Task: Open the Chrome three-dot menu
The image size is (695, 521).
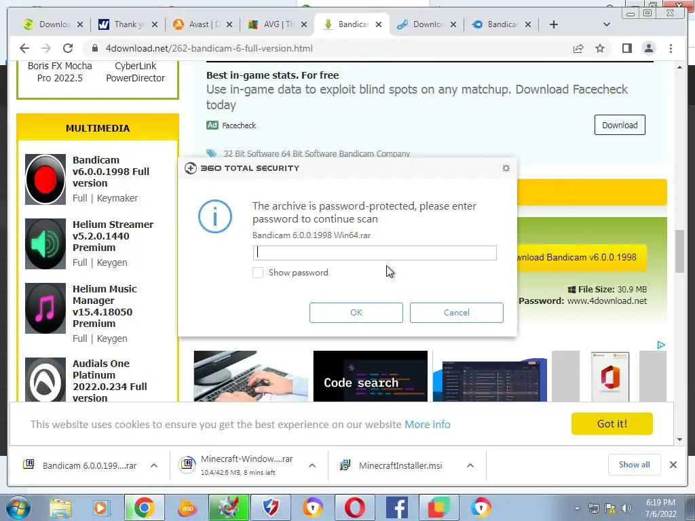Action: [671, 48]
